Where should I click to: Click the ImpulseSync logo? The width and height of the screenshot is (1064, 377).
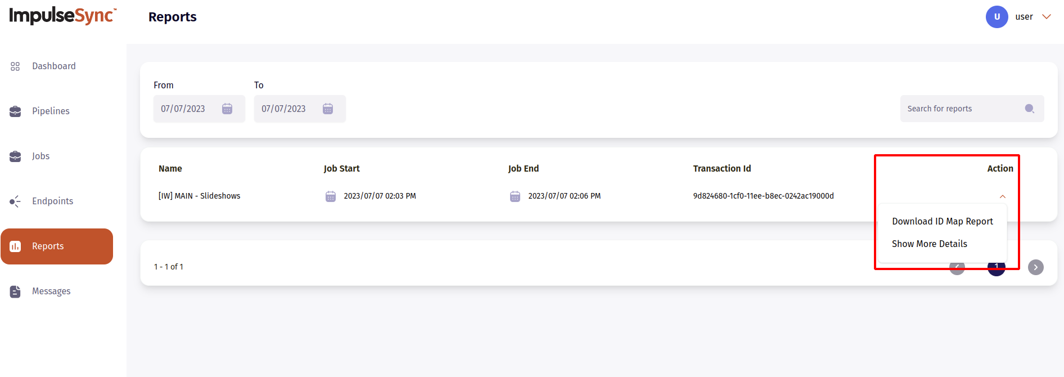coord(62,16)
